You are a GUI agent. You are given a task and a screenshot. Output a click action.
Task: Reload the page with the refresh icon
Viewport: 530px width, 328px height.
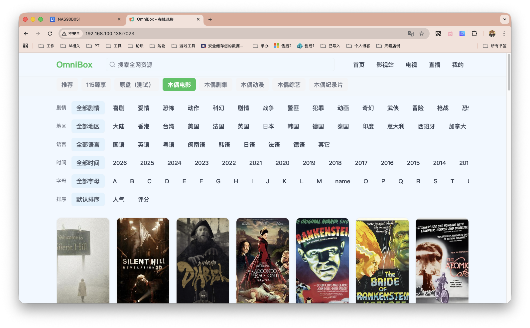(x=50, y=34)
